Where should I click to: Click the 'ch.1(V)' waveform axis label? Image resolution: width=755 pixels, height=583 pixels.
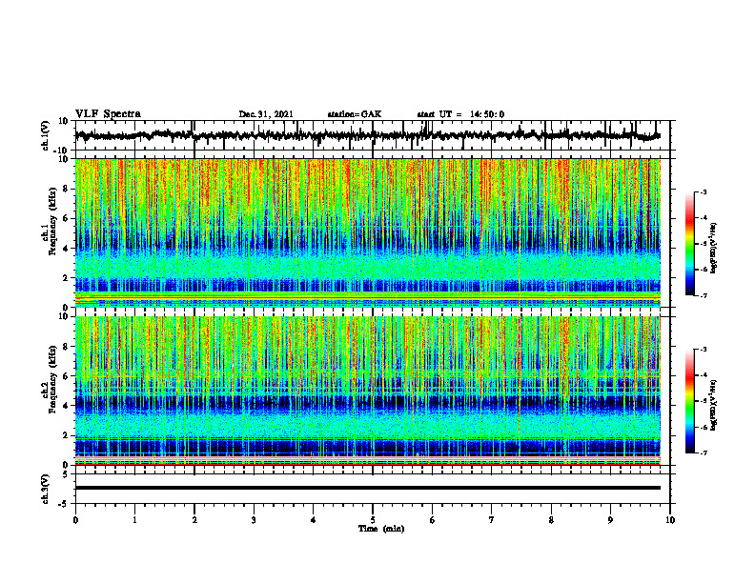tap(46, 135)
